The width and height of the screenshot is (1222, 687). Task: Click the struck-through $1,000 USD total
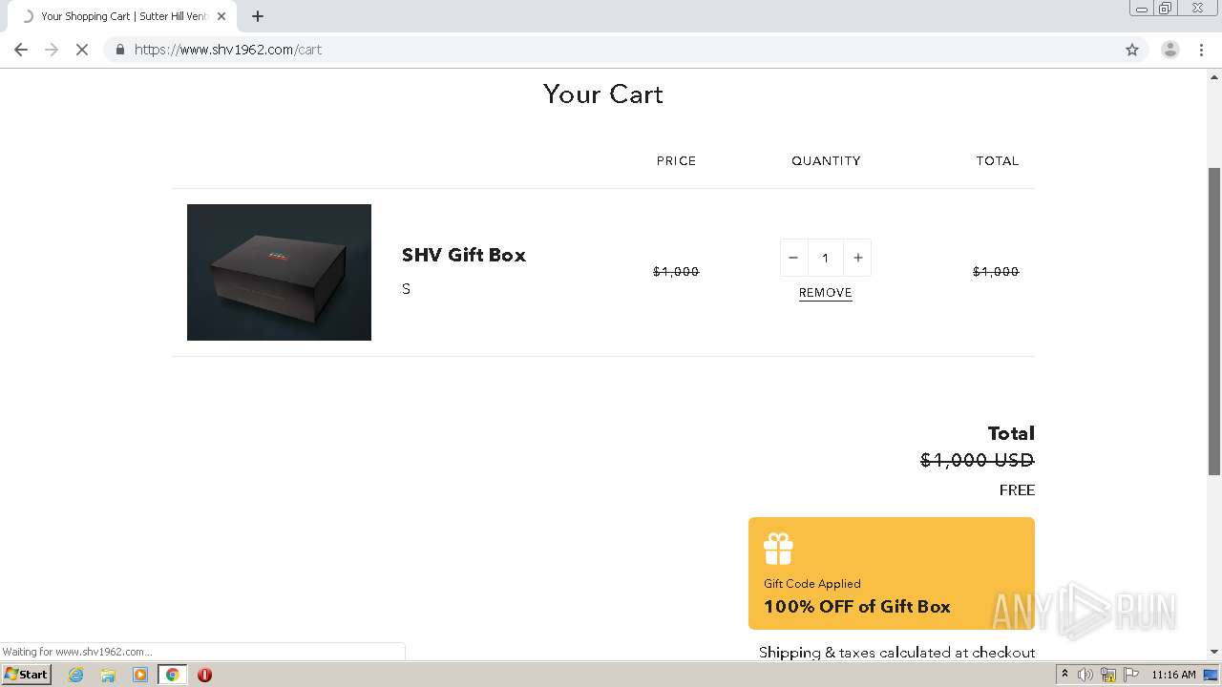[x=977, y=460]
